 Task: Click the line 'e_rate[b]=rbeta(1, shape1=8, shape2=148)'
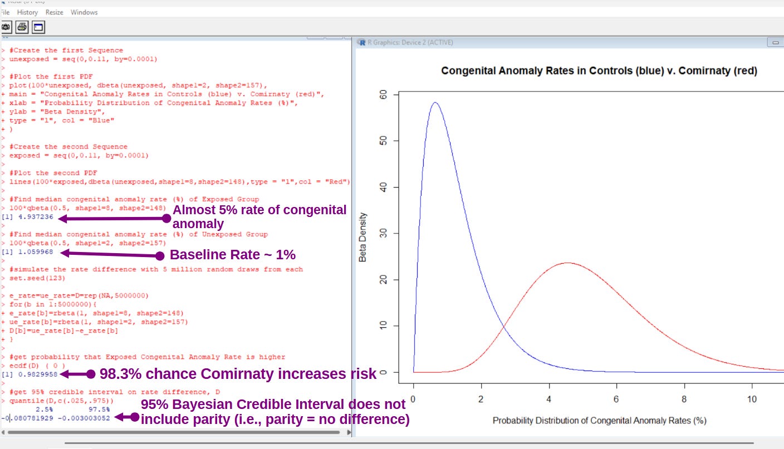[96, 313]
